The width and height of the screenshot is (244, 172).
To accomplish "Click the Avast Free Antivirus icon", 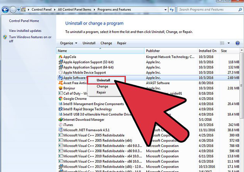I will 60,83.
